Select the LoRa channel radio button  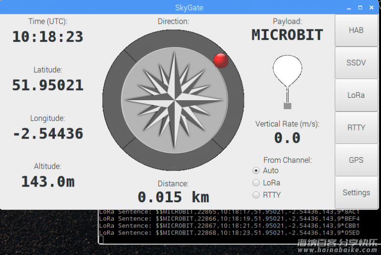256,183
